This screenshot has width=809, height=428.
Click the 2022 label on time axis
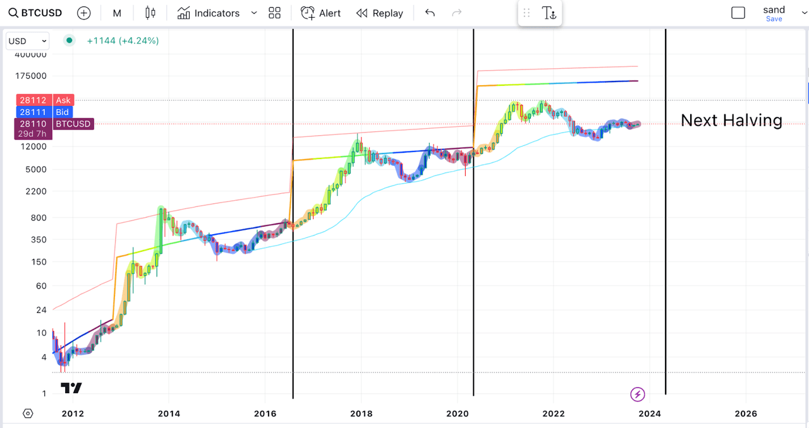554,413
